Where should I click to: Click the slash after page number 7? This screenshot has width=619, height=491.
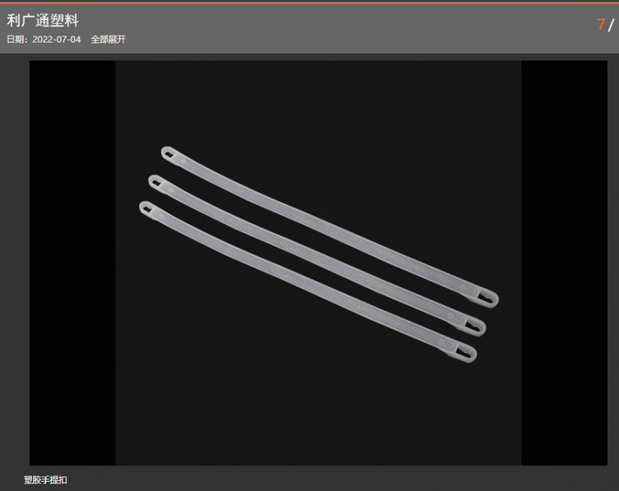tap(611, 26)
